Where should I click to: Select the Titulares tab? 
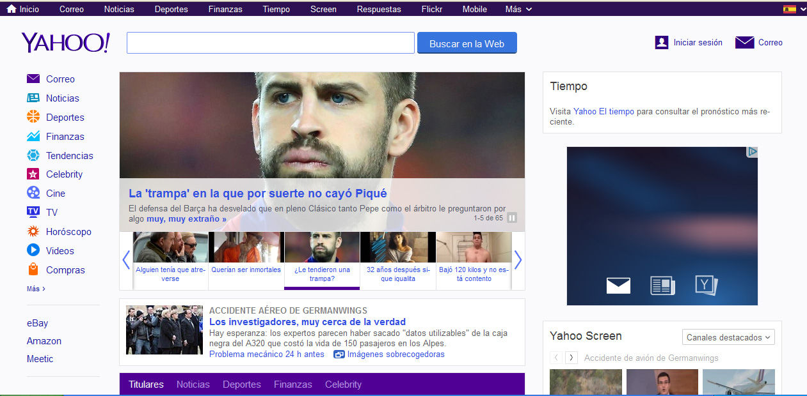pyautogui.click(x=146, y=385)
